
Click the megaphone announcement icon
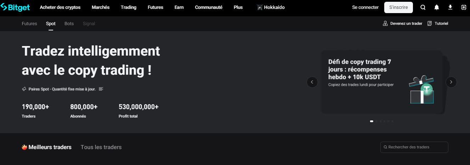(24, 89)
